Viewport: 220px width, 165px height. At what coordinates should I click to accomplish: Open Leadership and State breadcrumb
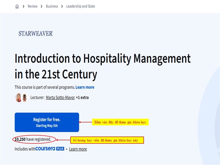tap(81, 6)
